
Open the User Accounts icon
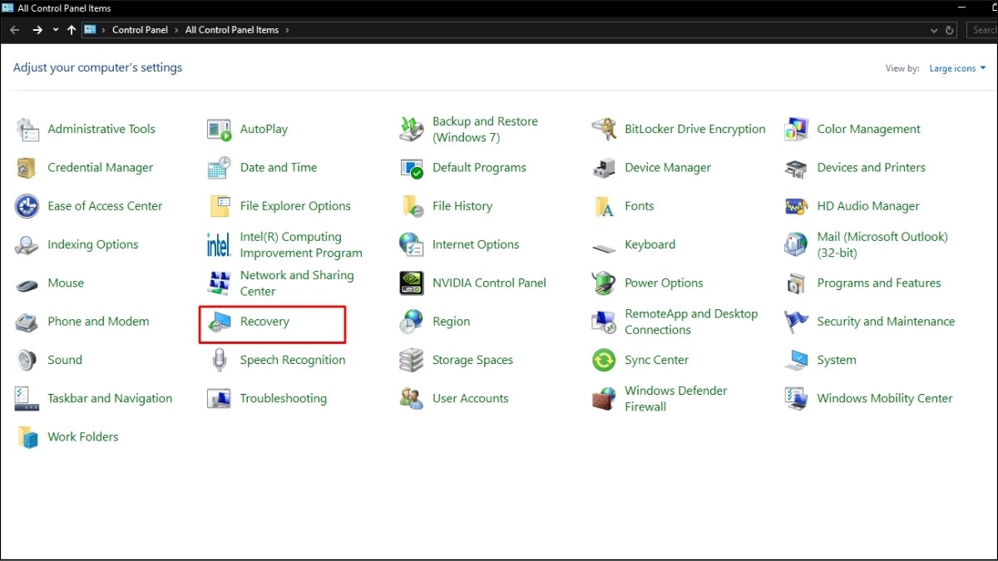[x=412, y=399]
